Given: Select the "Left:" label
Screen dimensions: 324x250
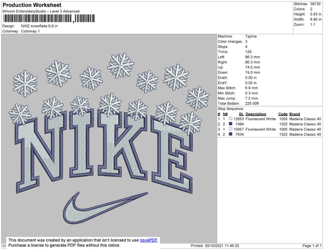Looking at the screenshot, I should (221, 57).
